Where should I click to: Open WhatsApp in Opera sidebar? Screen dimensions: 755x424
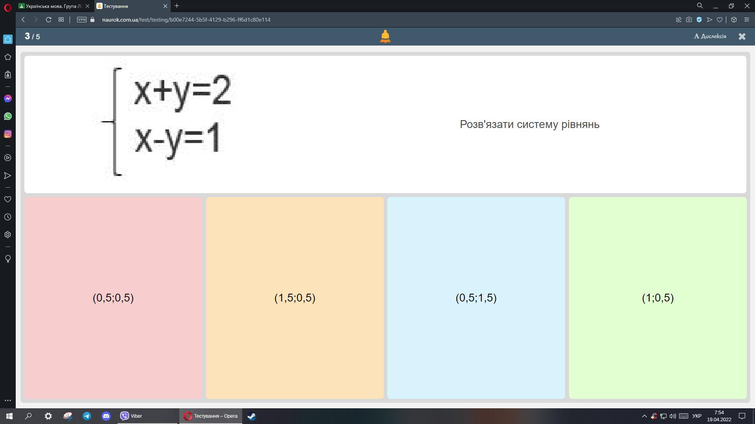tap(7, 116)
